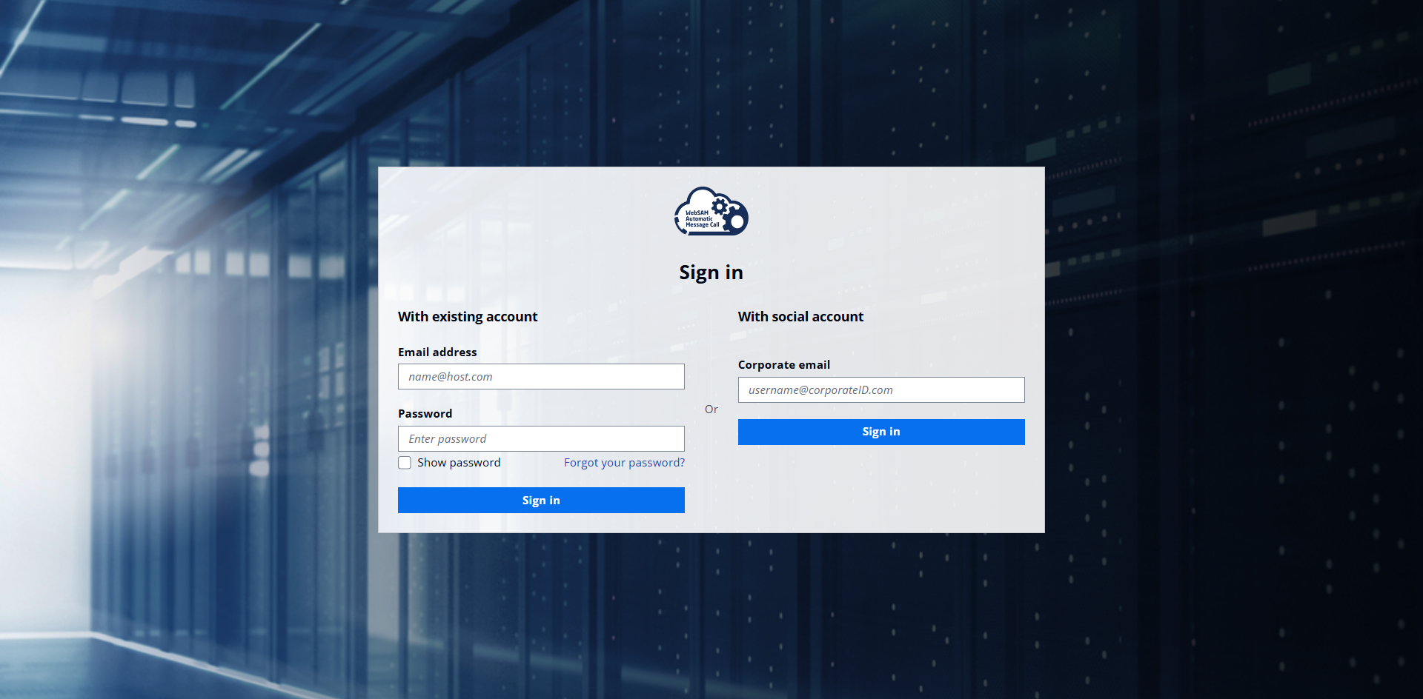Click the "Password" field label
The height and width of the screenshot is (699, 1423).
425,414
